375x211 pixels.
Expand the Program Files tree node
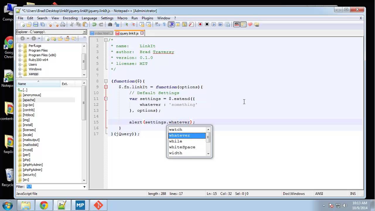pyautogui.click(x=20, y=50)
